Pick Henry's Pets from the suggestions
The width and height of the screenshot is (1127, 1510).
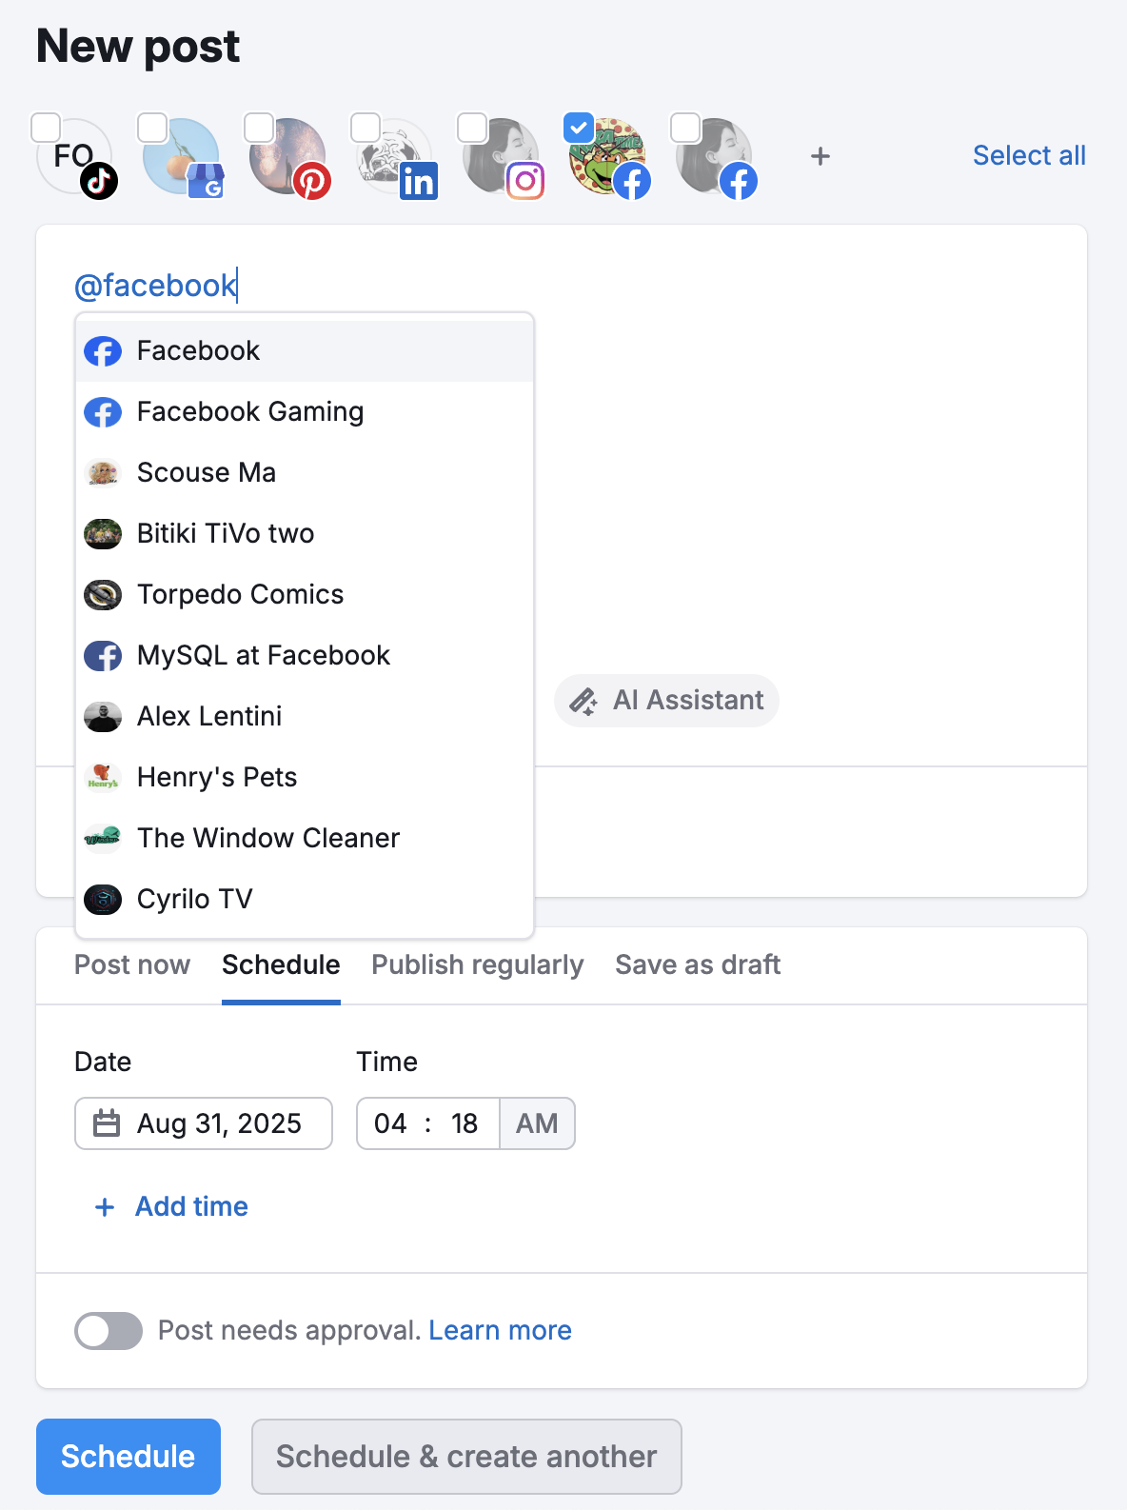[216, 777]
